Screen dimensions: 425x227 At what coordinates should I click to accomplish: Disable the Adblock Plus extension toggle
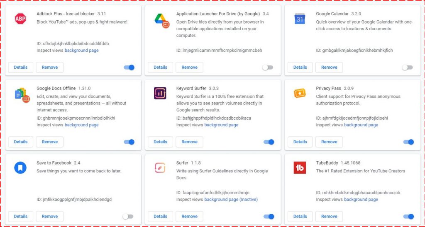(x=129, y=68)
